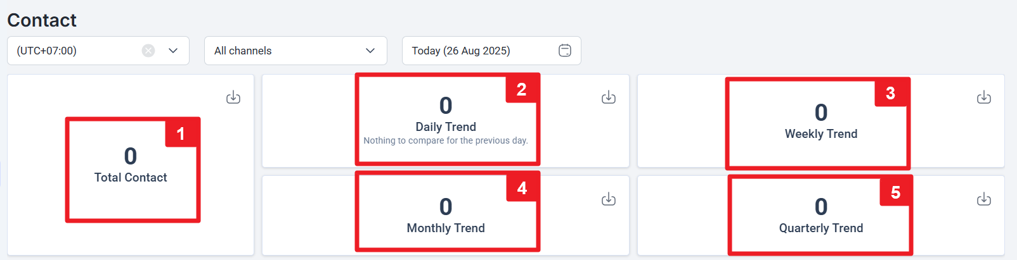The image size is (1017, 260).
Task: Download the Quarterly Trend card
Action: click(984, 199)
